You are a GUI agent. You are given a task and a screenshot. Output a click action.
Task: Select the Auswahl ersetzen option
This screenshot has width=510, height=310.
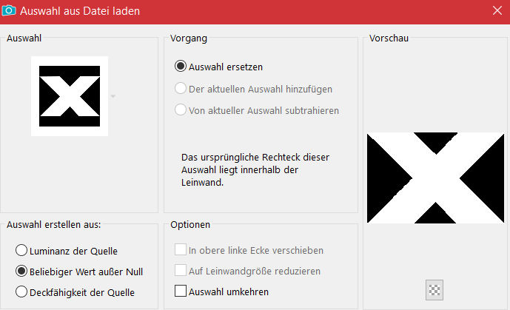click(181, 67)
